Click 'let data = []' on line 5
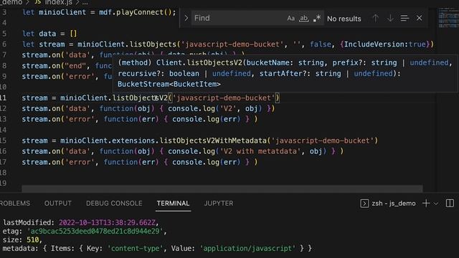This screenshot has height=258, width=459. pyautogui.click(x=49, y=34)
